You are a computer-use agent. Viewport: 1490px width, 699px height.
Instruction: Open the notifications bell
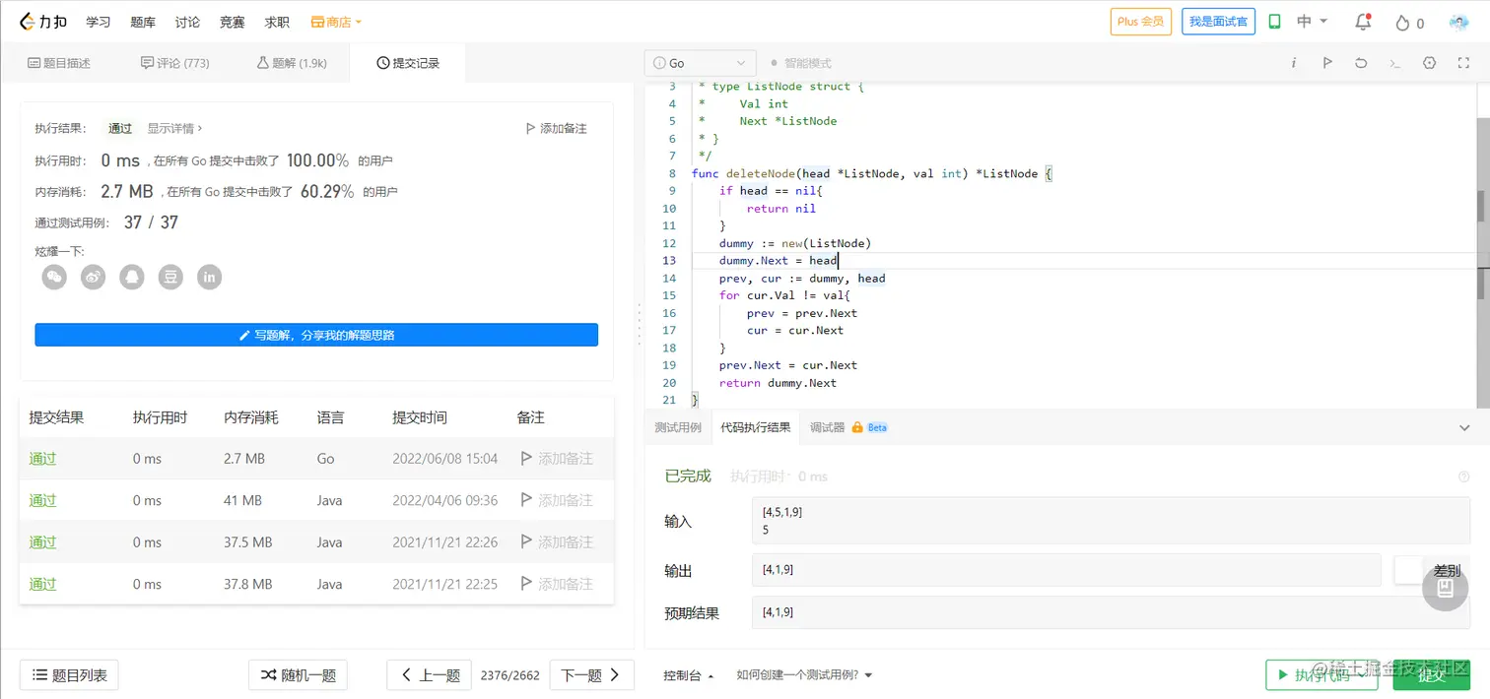1363,22
